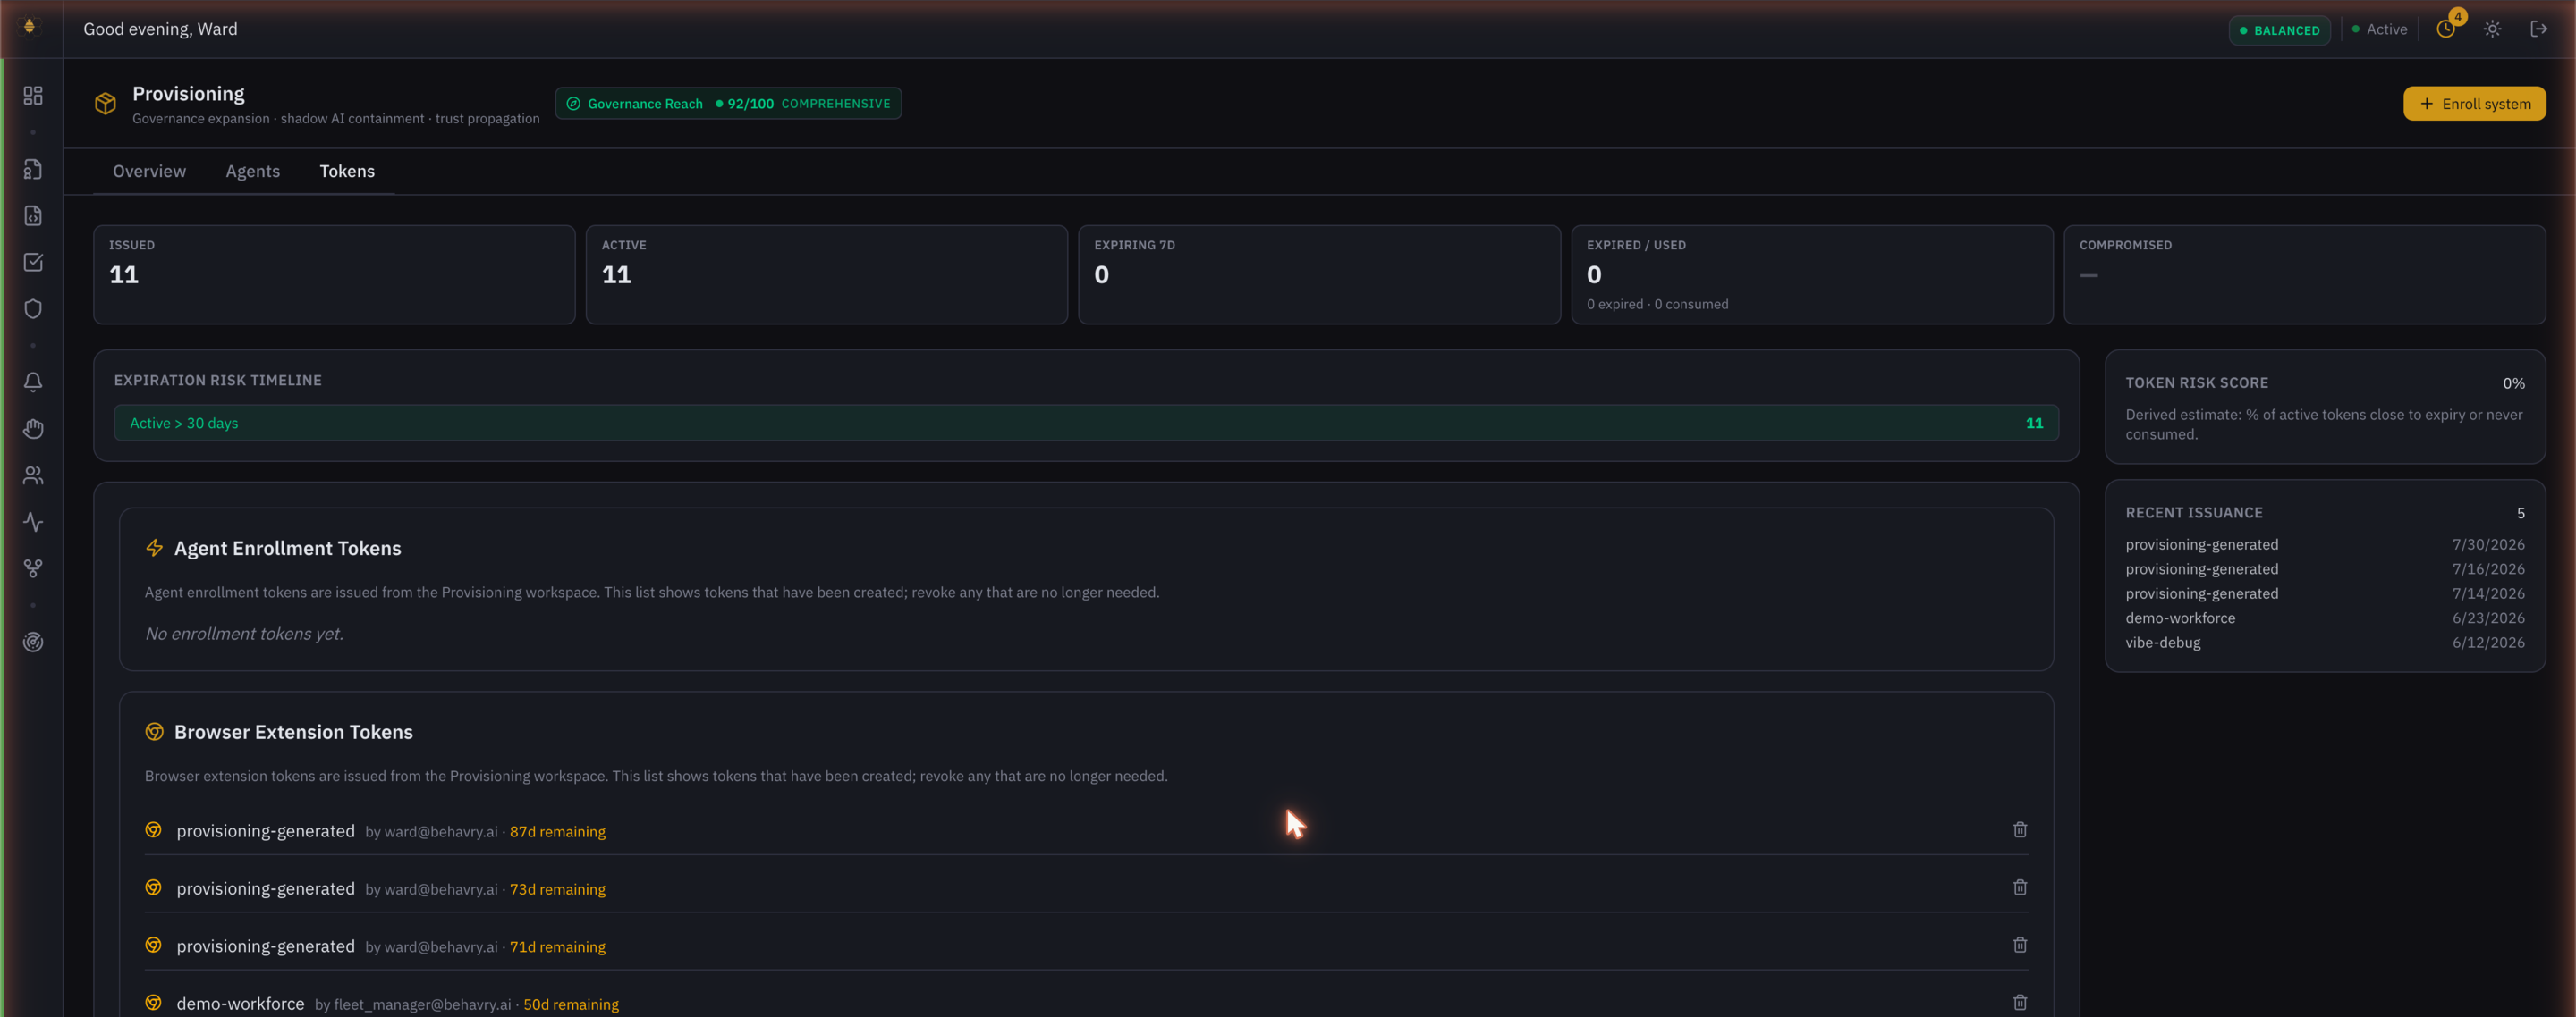Open the ISSUED 11 stat card
Screen dimensions: 2576x1017
click(334, 274)
